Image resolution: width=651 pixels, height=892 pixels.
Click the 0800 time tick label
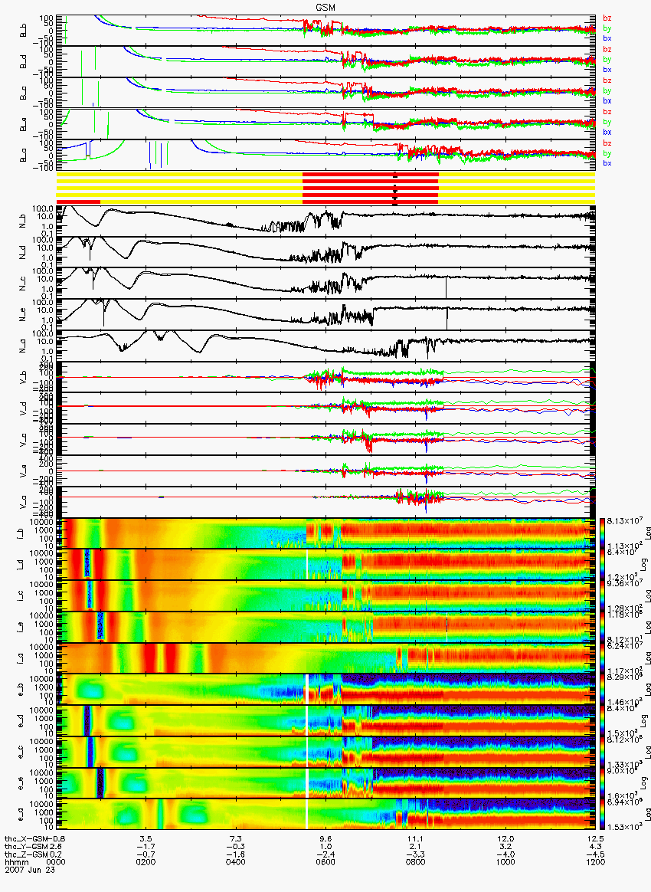click(x=416, y=862)
